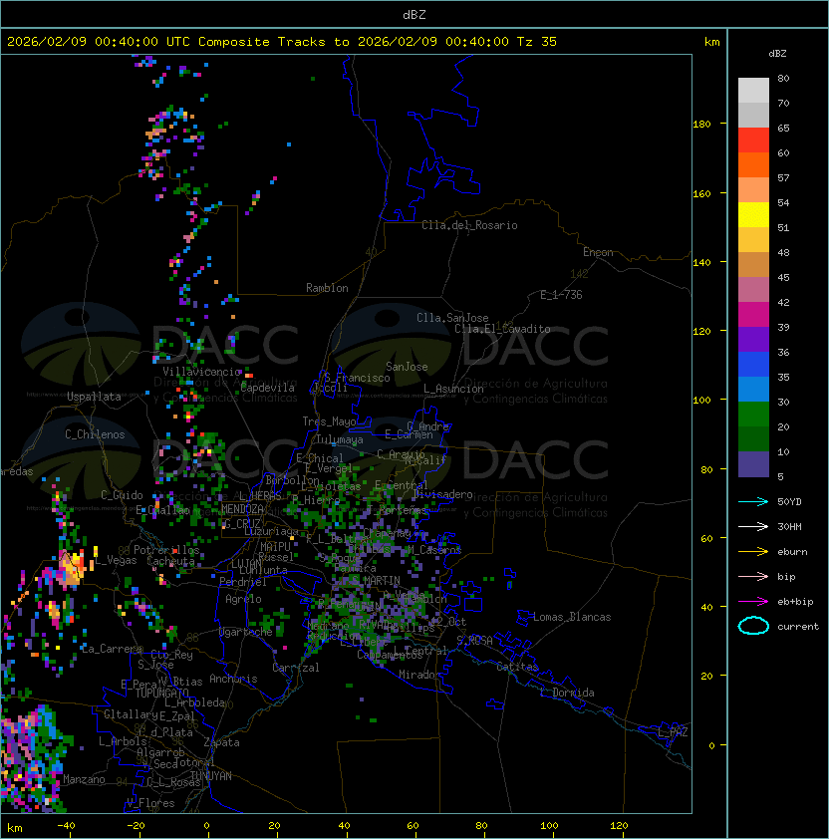Image resolution: width=829 pixels, height=839 pixels.
Task: Click the Encon label on map
Action: click(598, 252)
